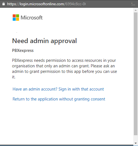Click the padlock icon in address bar
The image size is (138, 146).
[x=4, y=4]
